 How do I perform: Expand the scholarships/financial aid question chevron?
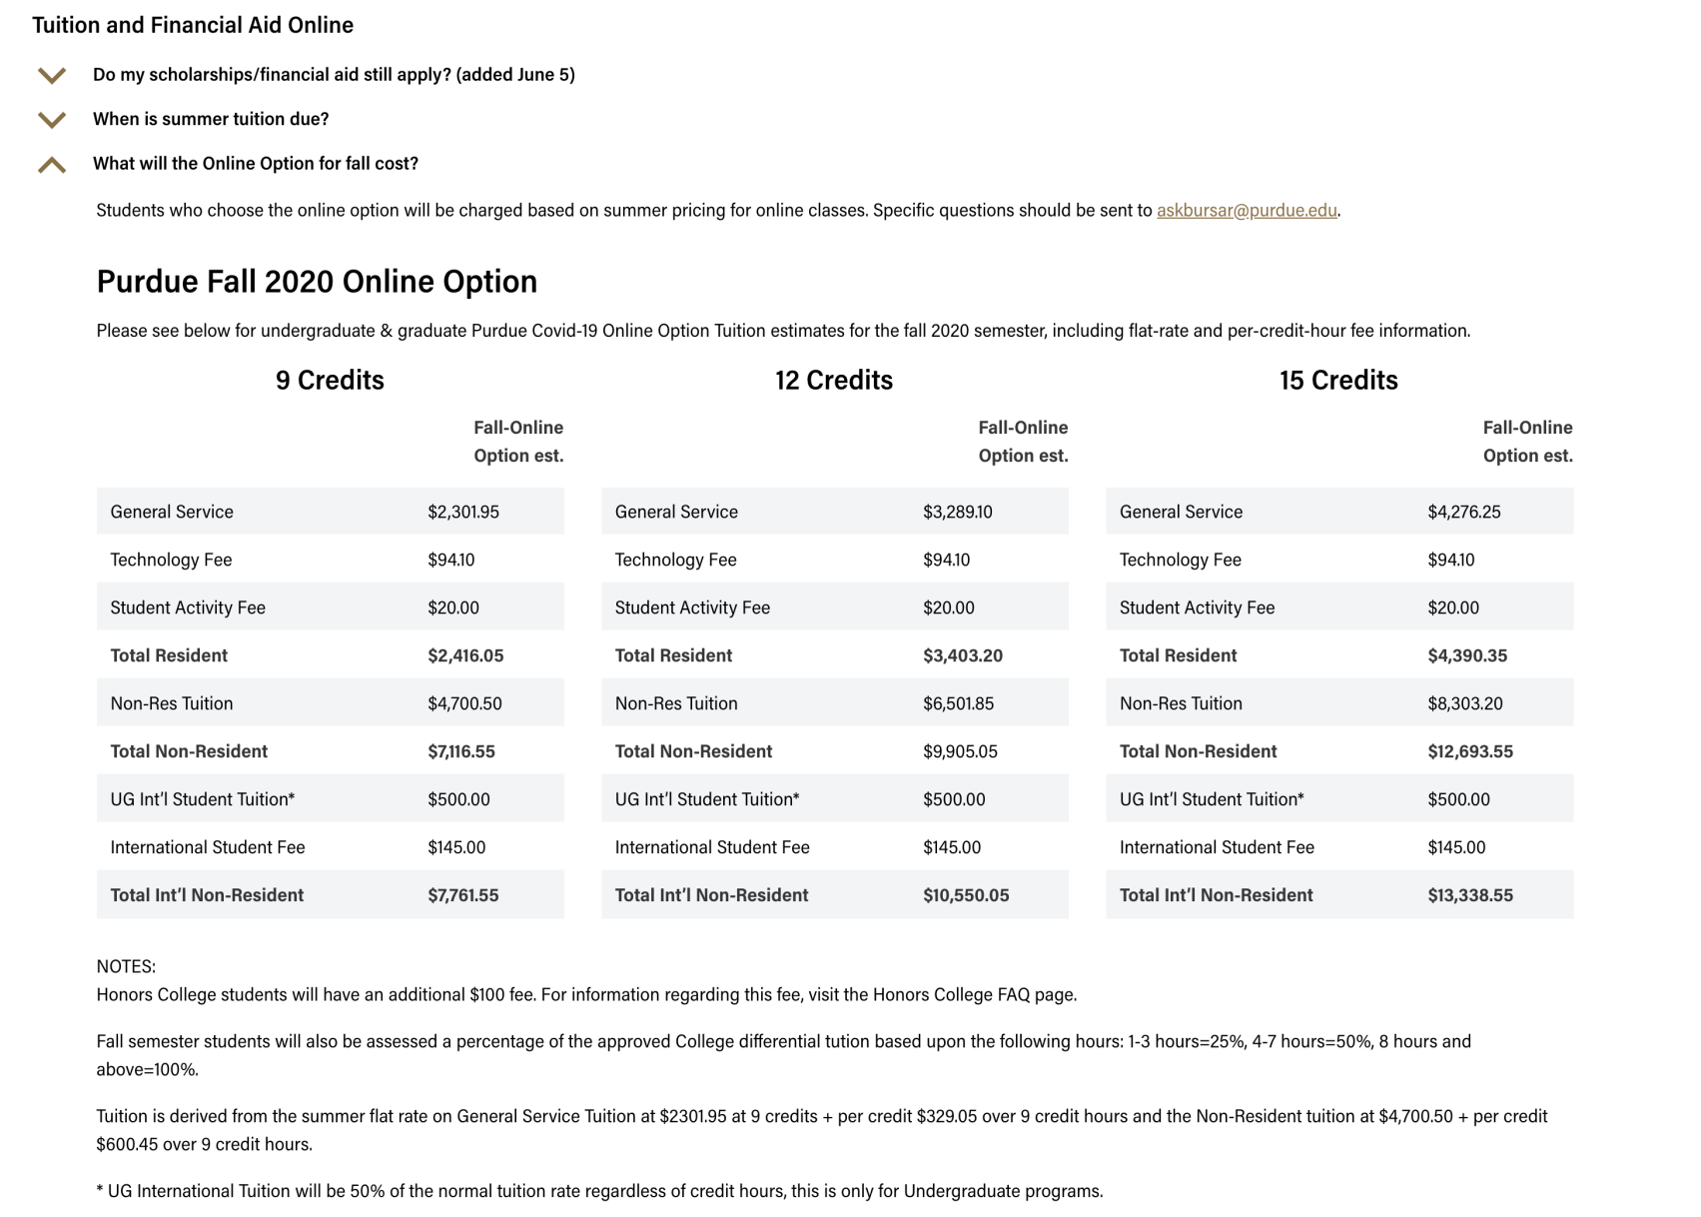52,76
